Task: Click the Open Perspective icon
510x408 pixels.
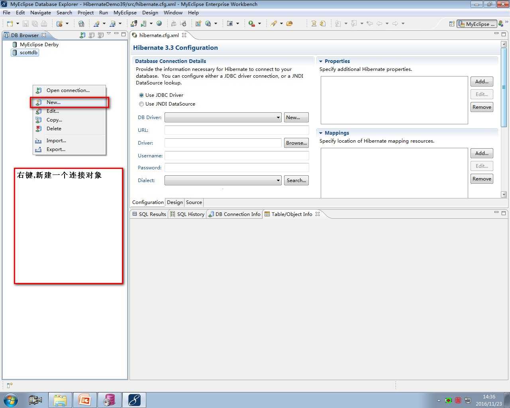Action: coord(452,24)
